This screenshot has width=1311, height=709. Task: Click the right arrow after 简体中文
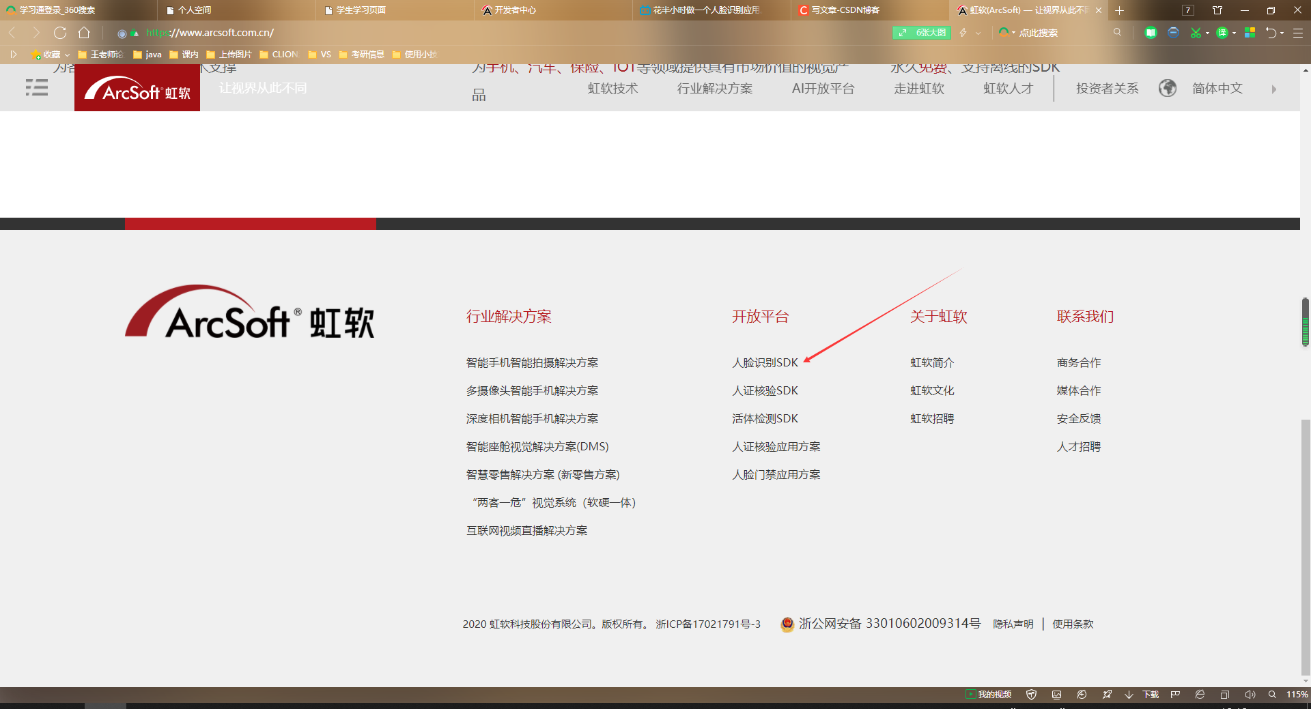[x=1273, y=89]
